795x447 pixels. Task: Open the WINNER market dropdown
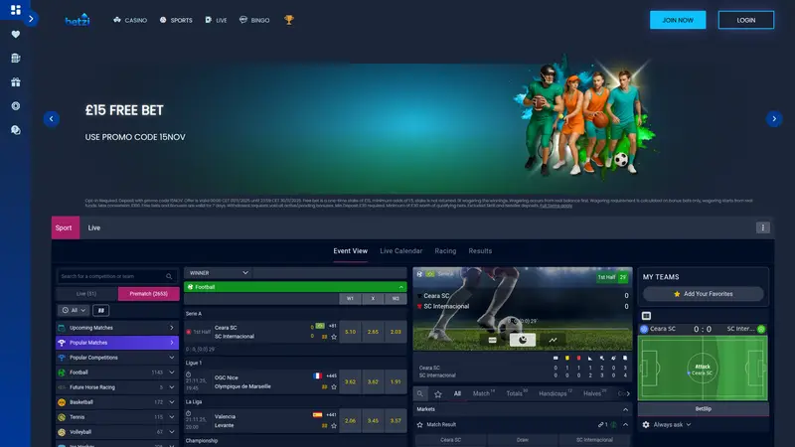(x=219, y=272)
